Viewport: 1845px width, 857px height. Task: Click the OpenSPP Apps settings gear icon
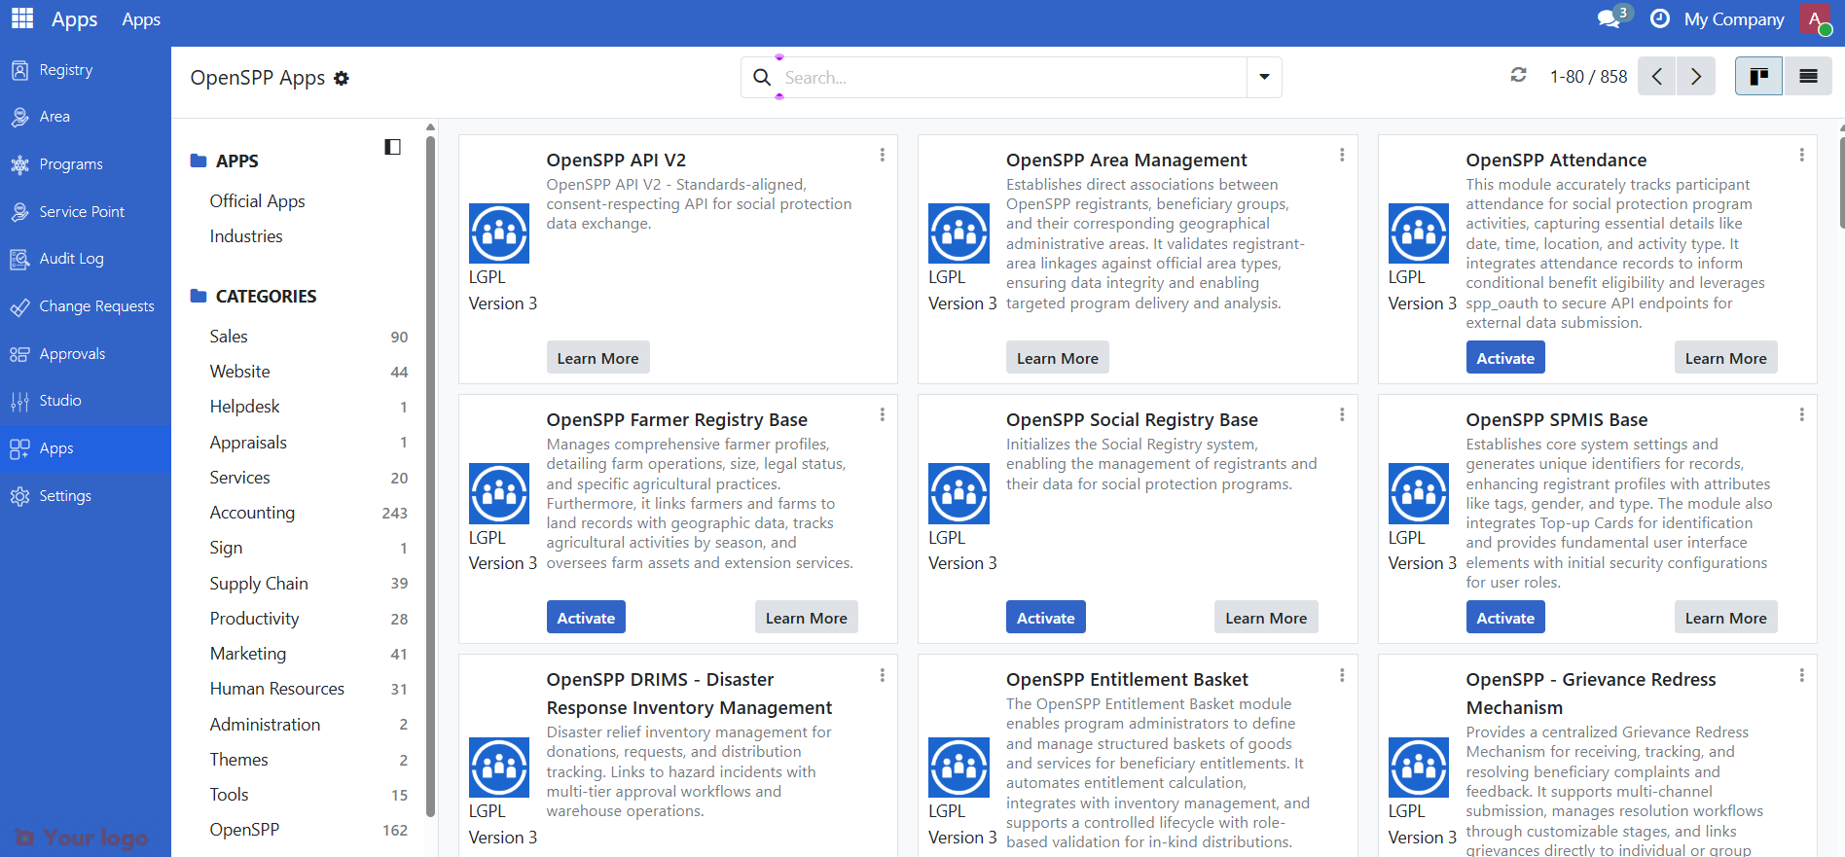pos(342,78)
